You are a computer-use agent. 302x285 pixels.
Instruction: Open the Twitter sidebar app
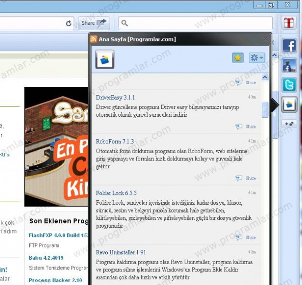289,85
